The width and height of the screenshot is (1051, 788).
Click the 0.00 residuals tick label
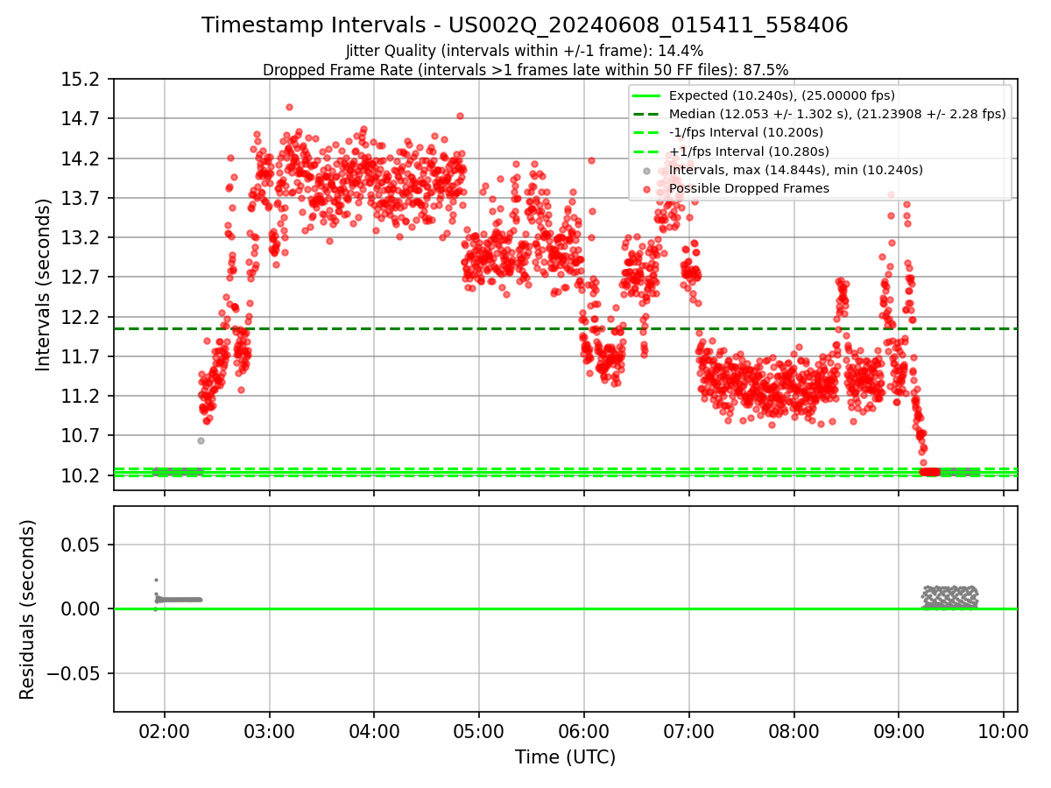coord(82,609)
